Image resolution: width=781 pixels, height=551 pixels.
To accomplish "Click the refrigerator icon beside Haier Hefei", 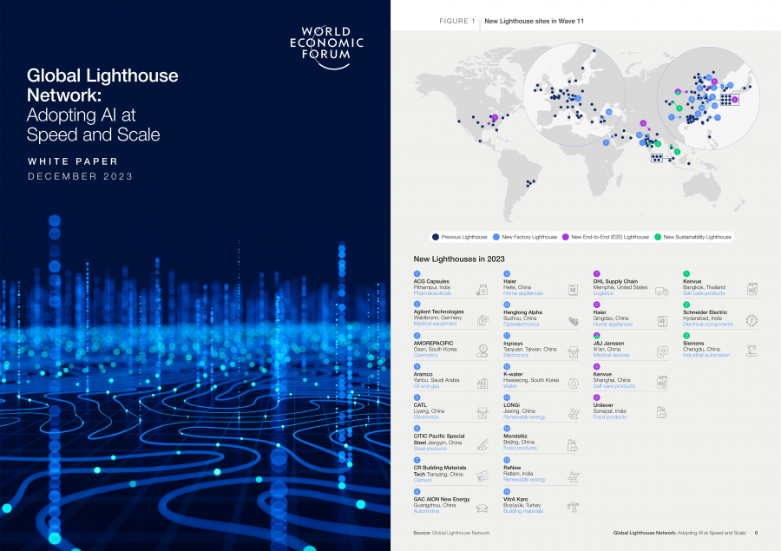I will coord(573,290).
